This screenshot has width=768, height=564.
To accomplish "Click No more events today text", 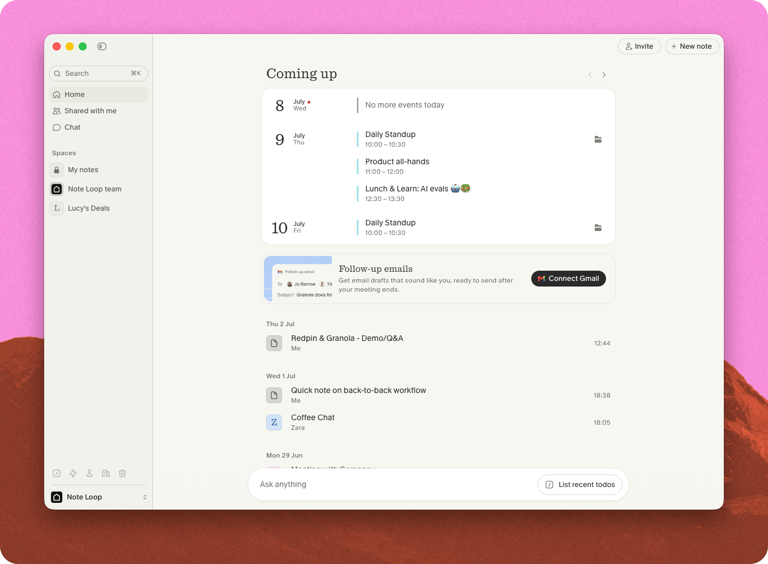I will tap(405, 105).
